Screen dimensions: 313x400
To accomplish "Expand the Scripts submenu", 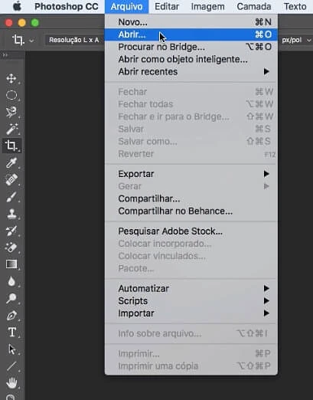I will click(191, 301).
